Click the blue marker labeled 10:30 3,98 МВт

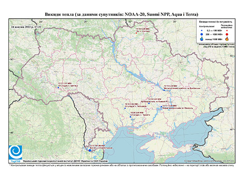click(130, 117)
